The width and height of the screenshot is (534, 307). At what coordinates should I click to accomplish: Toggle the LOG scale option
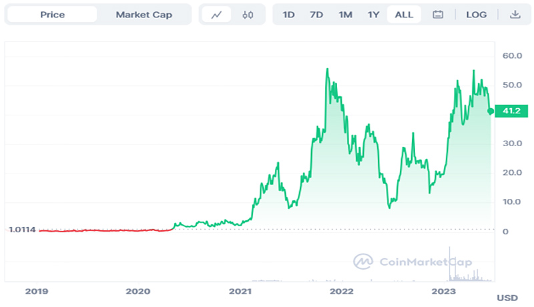pos(477,15)
